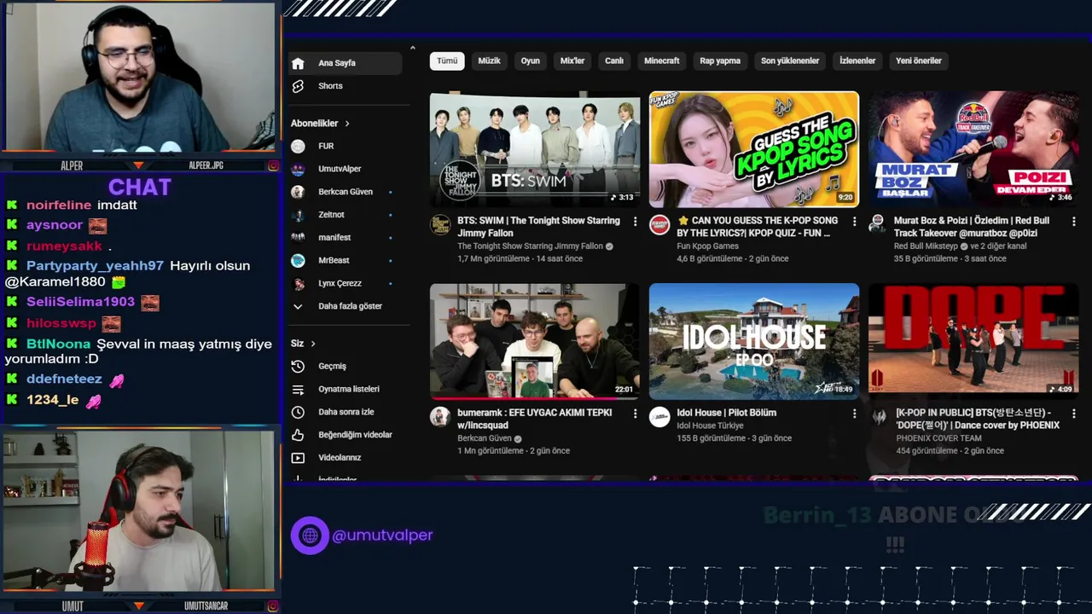Open the Beğendiğim videolar thumbs-up icon

click(298, 435)
